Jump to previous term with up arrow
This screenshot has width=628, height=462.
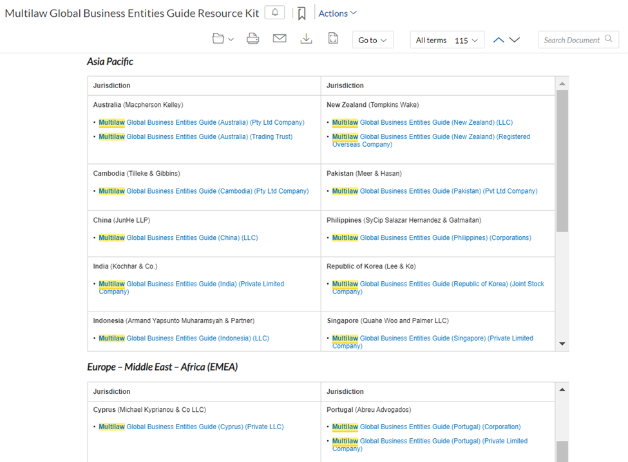coord(499,40)
